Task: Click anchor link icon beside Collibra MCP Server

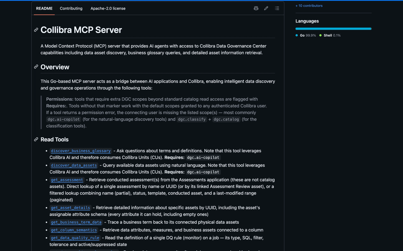Action: [x=36, y=30]
